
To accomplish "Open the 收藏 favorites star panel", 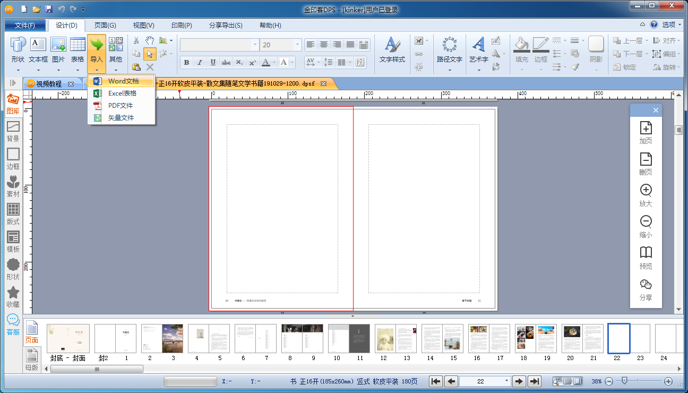I will [13, 296].
